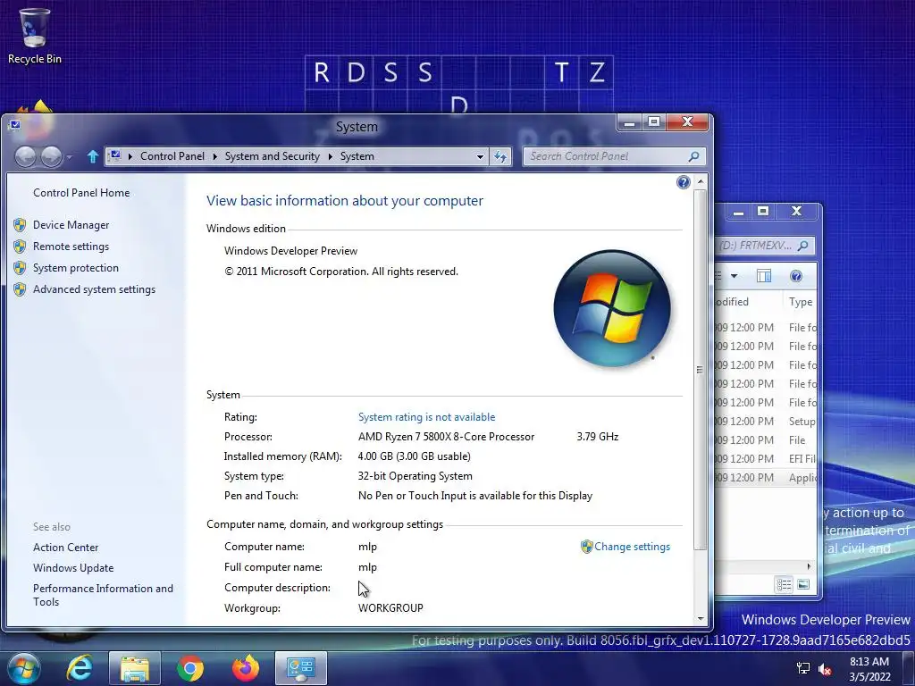The height and width of the screenshot is (686, 915).
Task: Click the network tray icon
Action: [x=803, y=668]
